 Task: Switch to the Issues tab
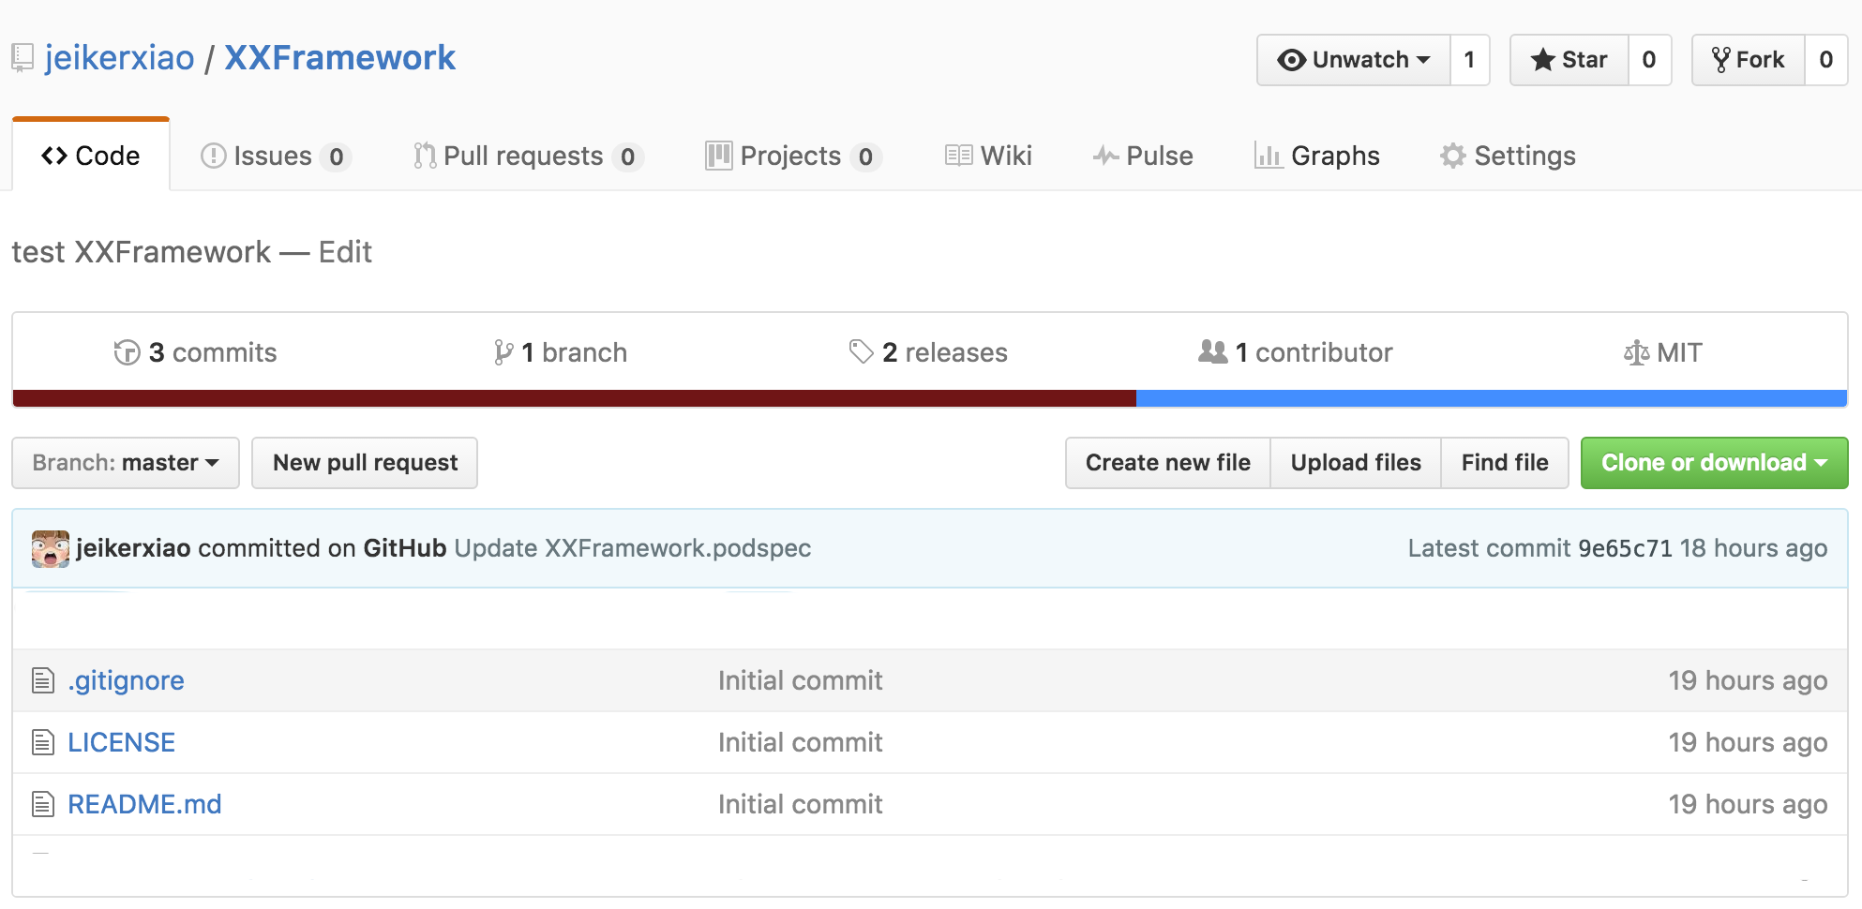click(276, 156)
